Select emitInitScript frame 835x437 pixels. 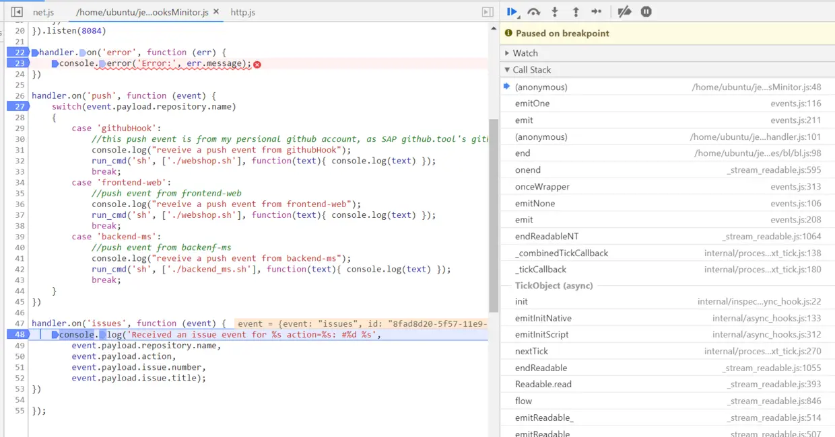[x=667, y=335]
